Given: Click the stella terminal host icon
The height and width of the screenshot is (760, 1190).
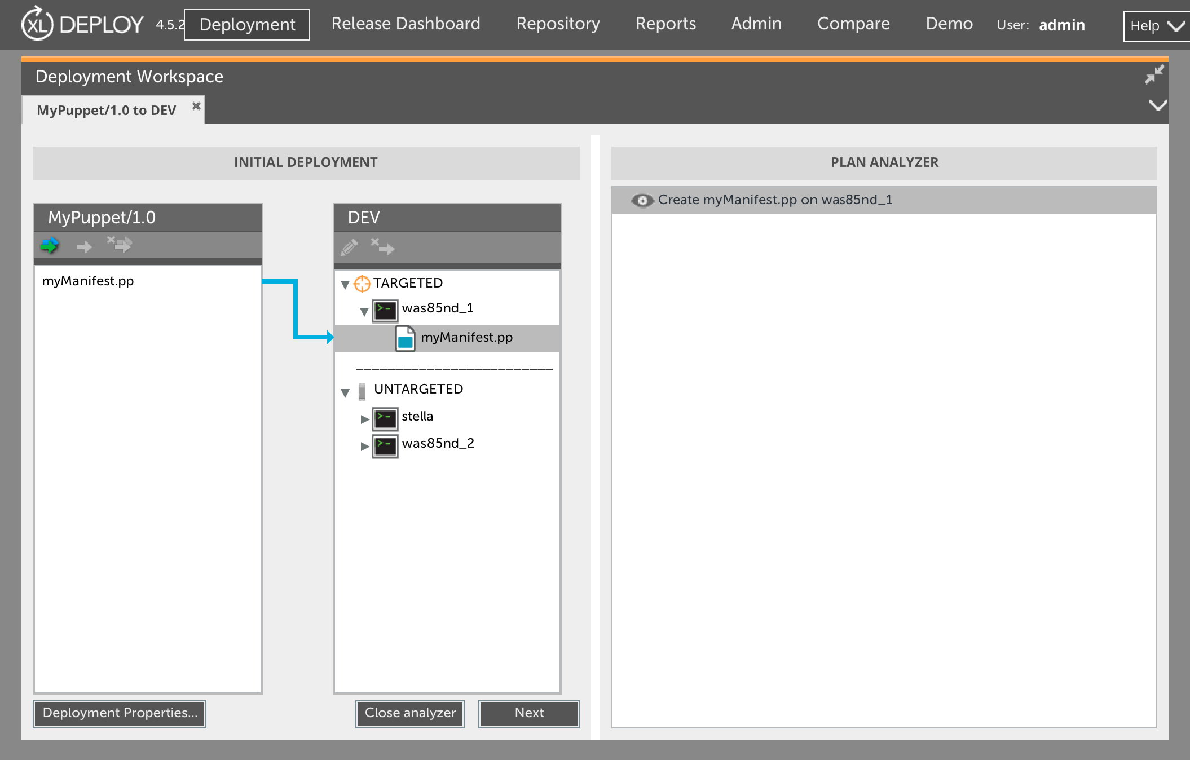Looking at the screenshot, I should 385,418.
